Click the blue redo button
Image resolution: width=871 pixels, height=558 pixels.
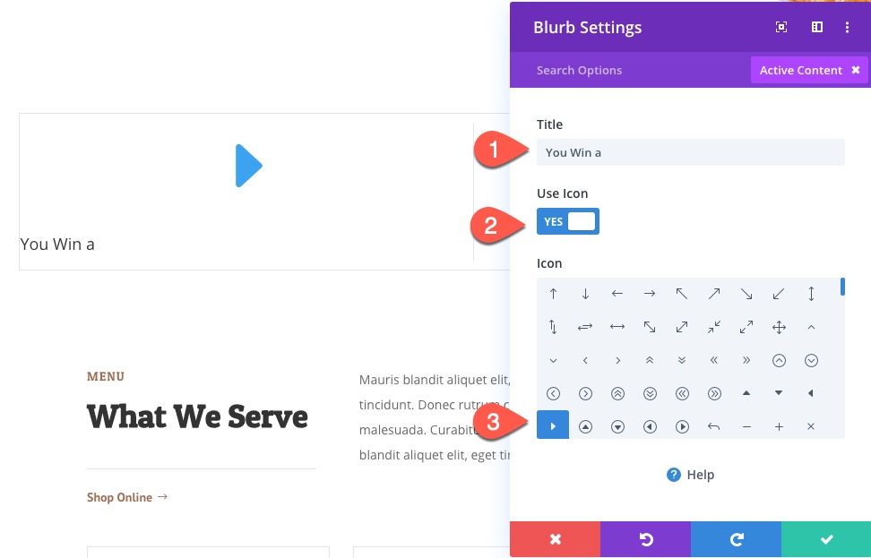coord(736,539)
